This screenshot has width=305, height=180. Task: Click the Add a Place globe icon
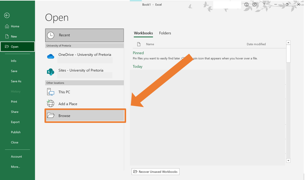coord(51,104)
